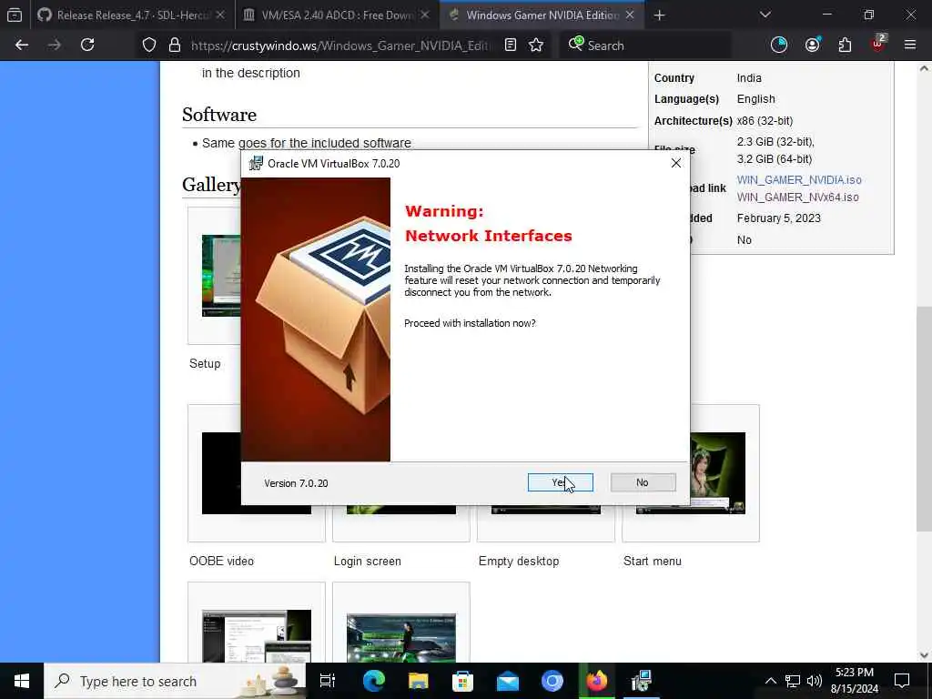Open the Firefox account icon
Image resolution: width=932 pixels, height=699 pixels.
click(x=813, y=46)
